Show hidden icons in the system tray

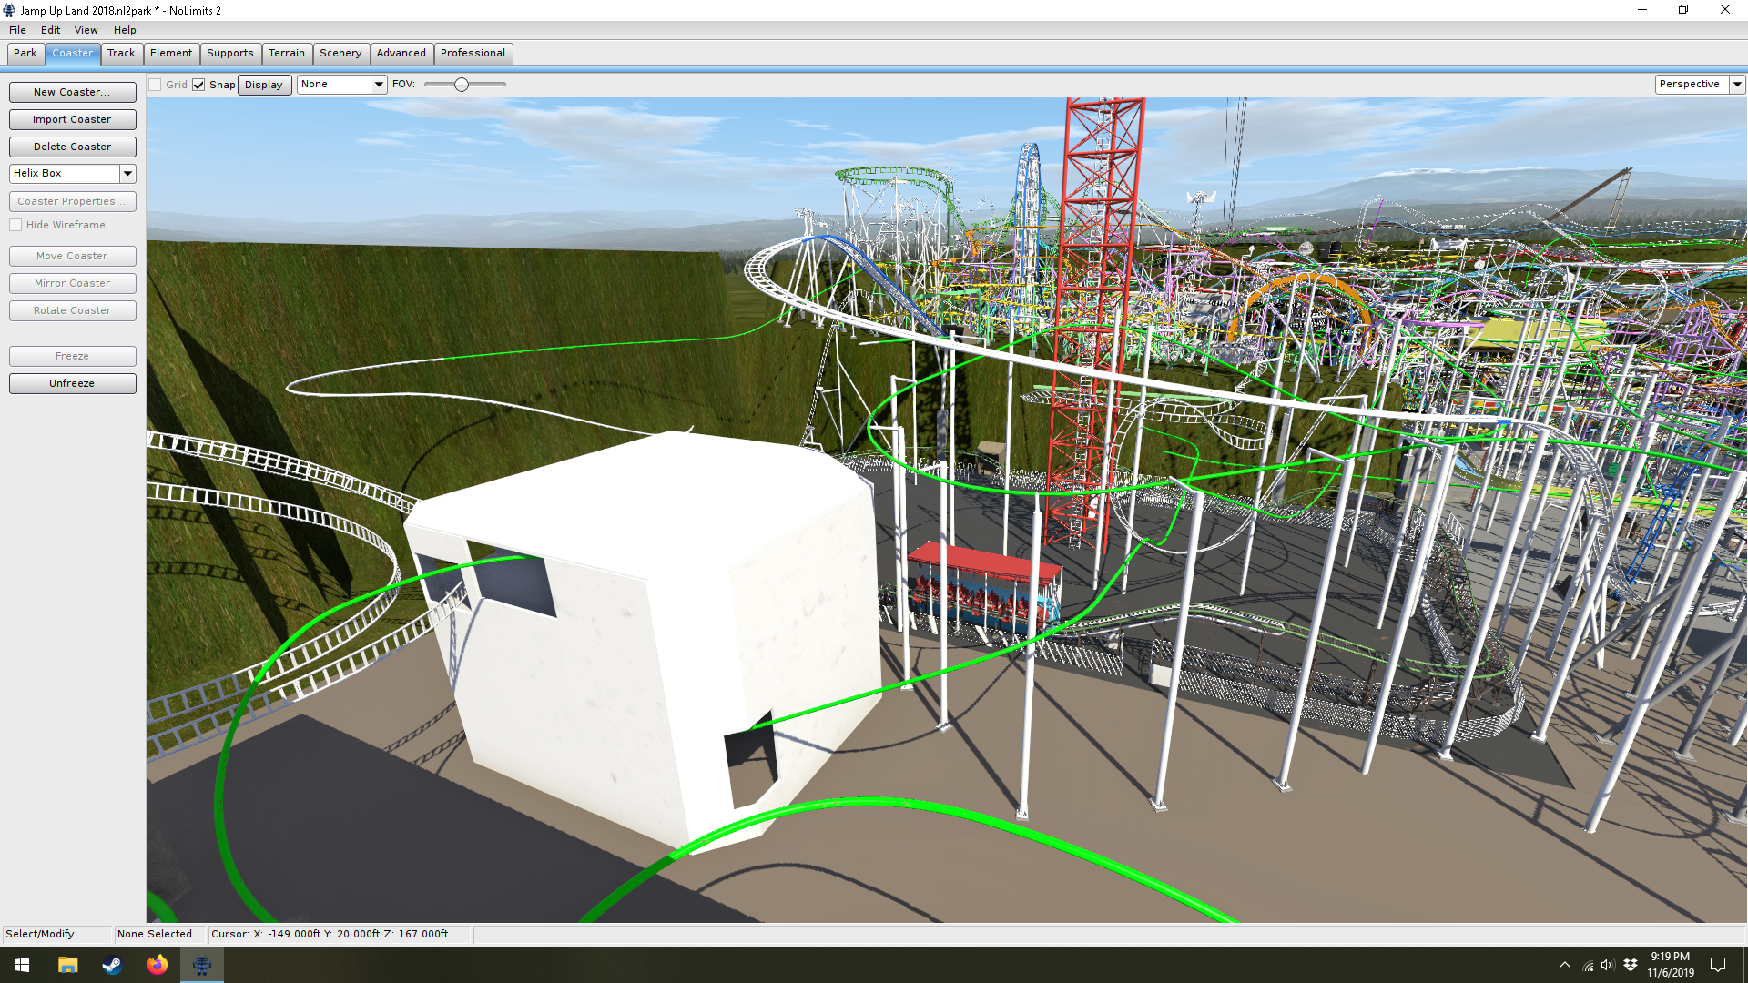click(1564, 965)
